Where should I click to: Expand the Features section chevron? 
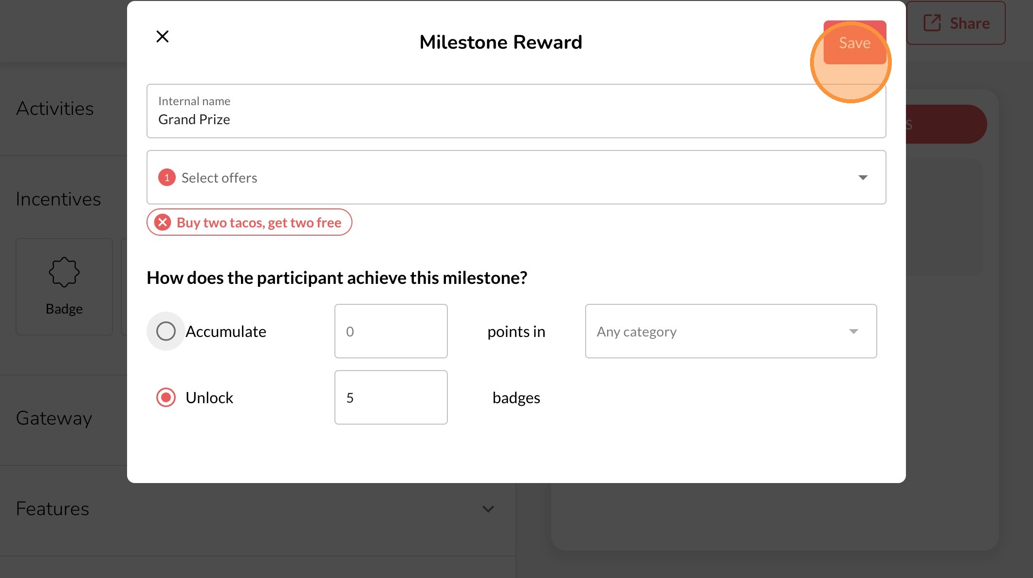point(488,509)
